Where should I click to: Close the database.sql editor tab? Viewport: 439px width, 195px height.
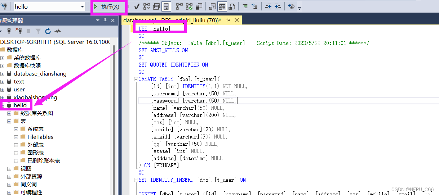237,21
